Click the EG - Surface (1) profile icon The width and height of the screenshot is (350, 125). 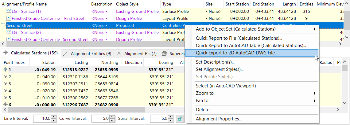8,11
